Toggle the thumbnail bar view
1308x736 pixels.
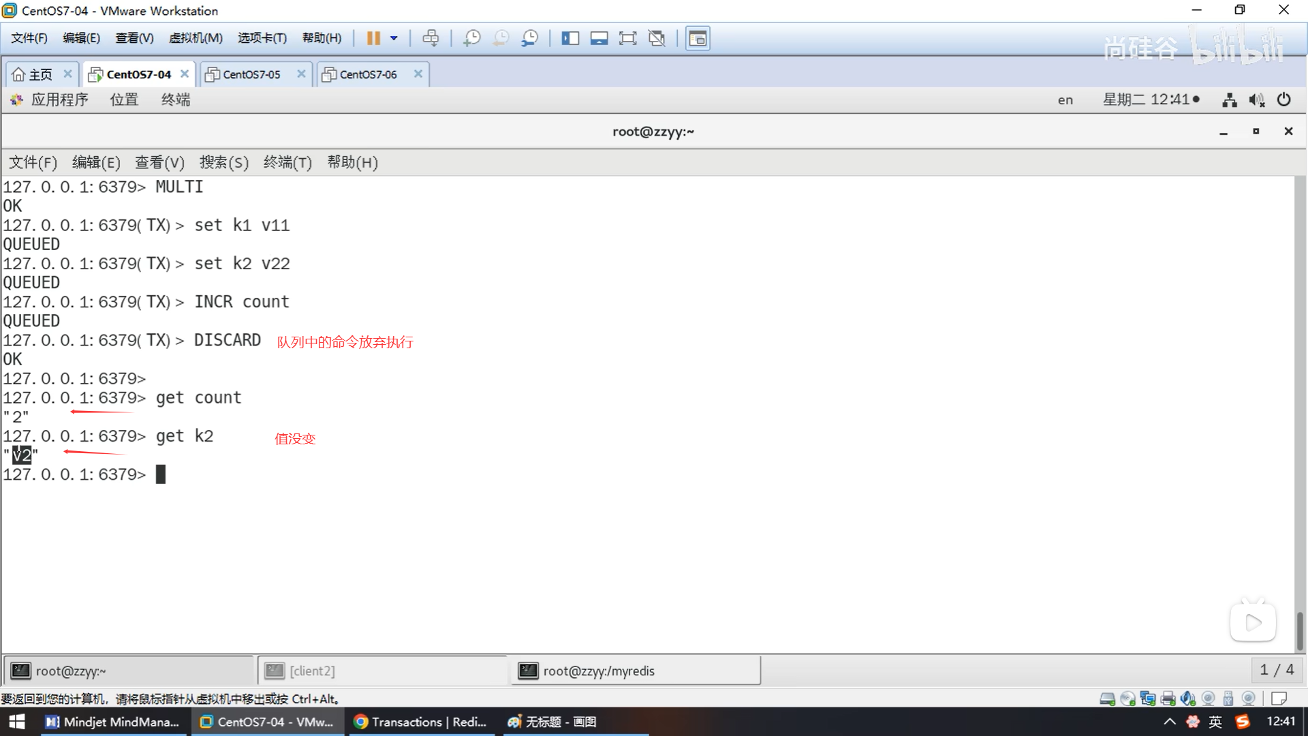599,38
